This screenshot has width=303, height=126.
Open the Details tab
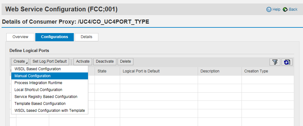click(x=86, y=37)
